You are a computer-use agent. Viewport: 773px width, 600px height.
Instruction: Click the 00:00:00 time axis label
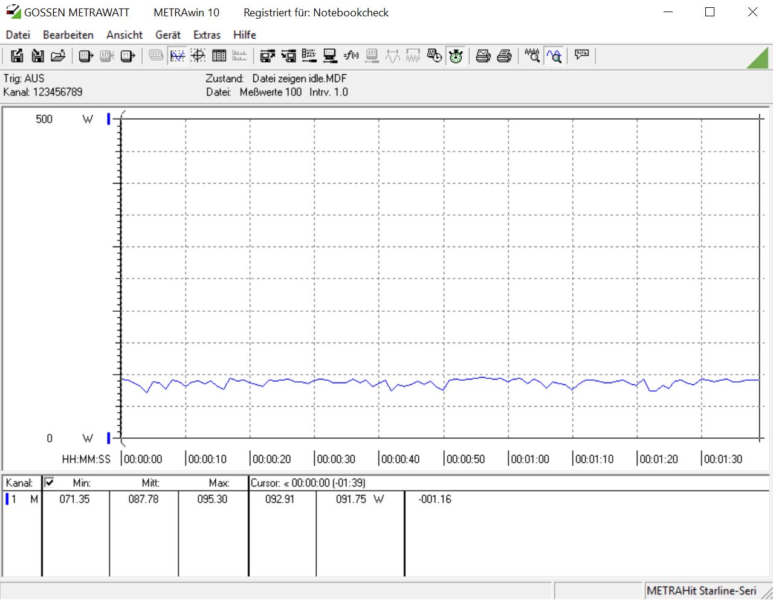[143, 459]
